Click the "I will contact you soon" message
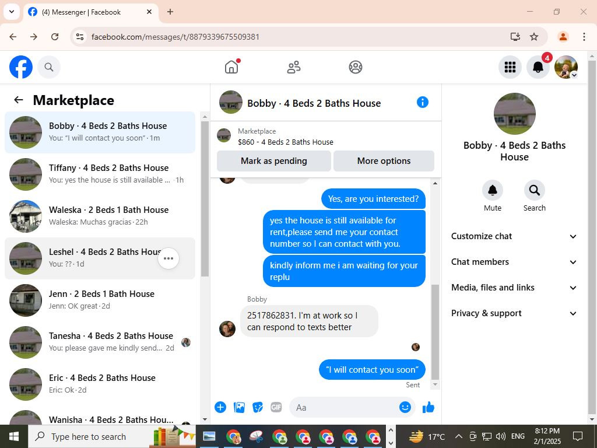 (372, 369)
